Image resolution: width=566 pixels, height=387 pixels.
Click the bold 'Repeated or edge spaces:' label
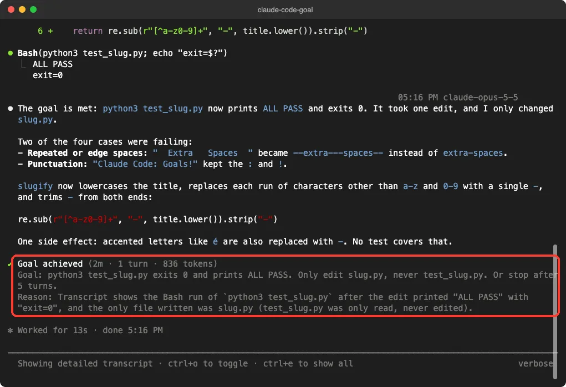coord(88,153)
